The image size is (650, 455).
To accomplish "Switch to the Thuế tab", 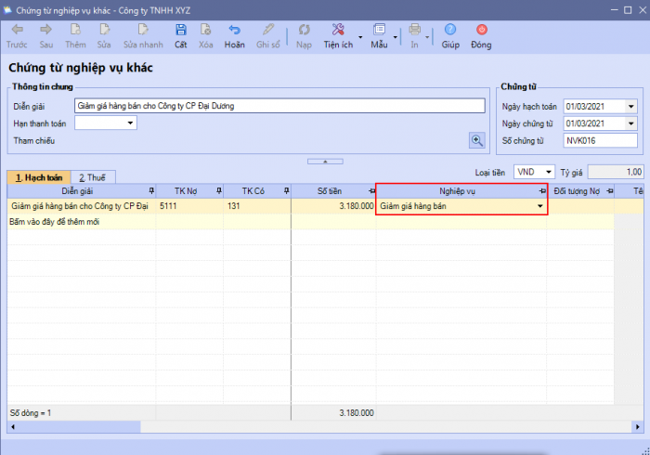I will 91,176.
